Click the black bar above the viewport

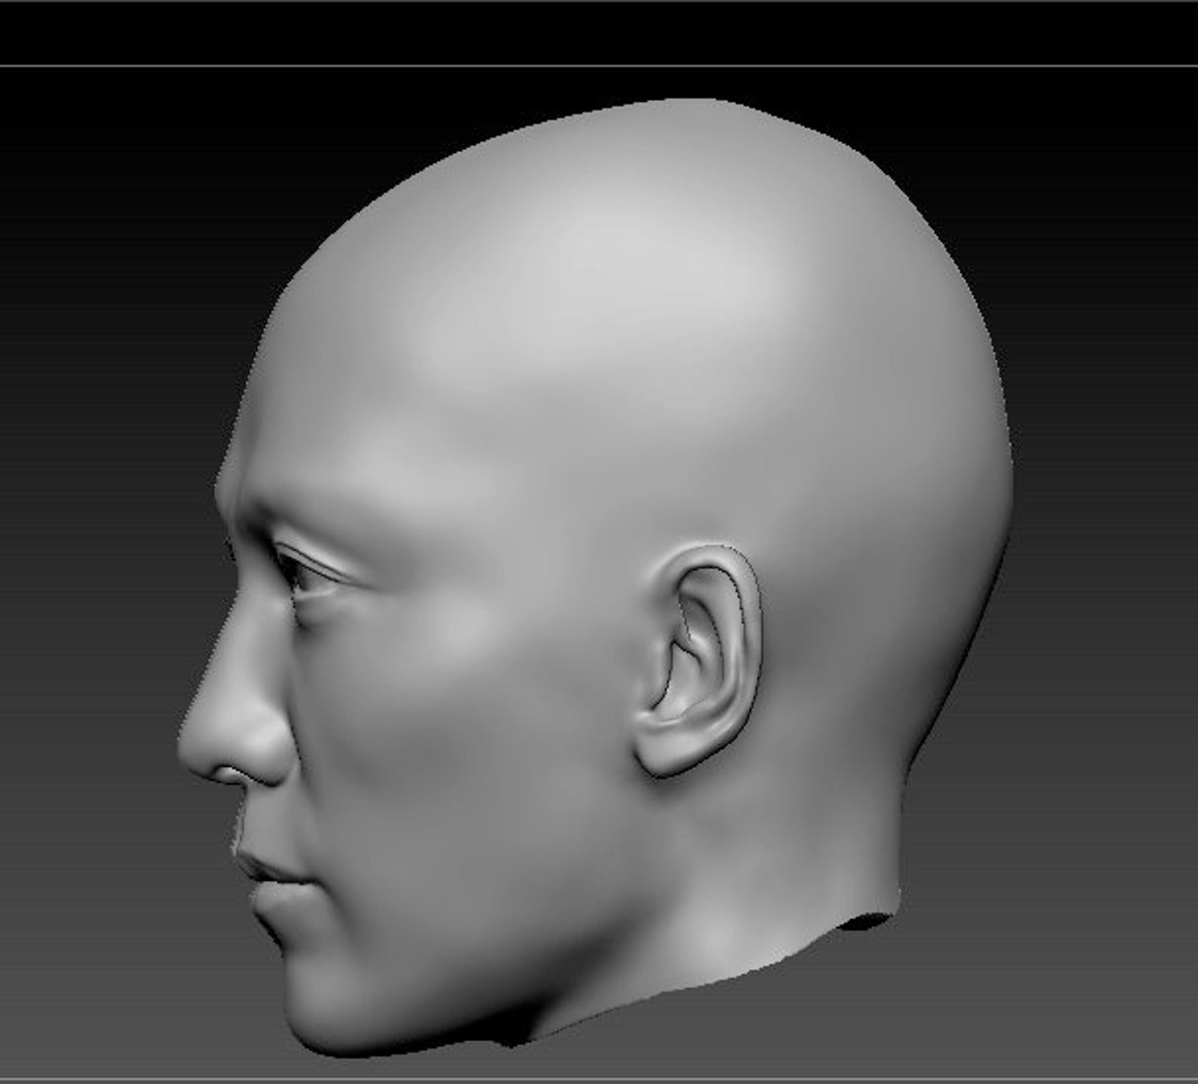pyautogui.click(x=599, y=32)
